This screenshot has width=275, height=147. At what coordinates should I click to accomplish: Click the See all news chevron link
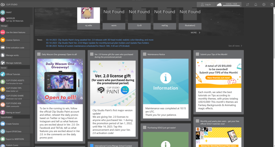[235, 46]
